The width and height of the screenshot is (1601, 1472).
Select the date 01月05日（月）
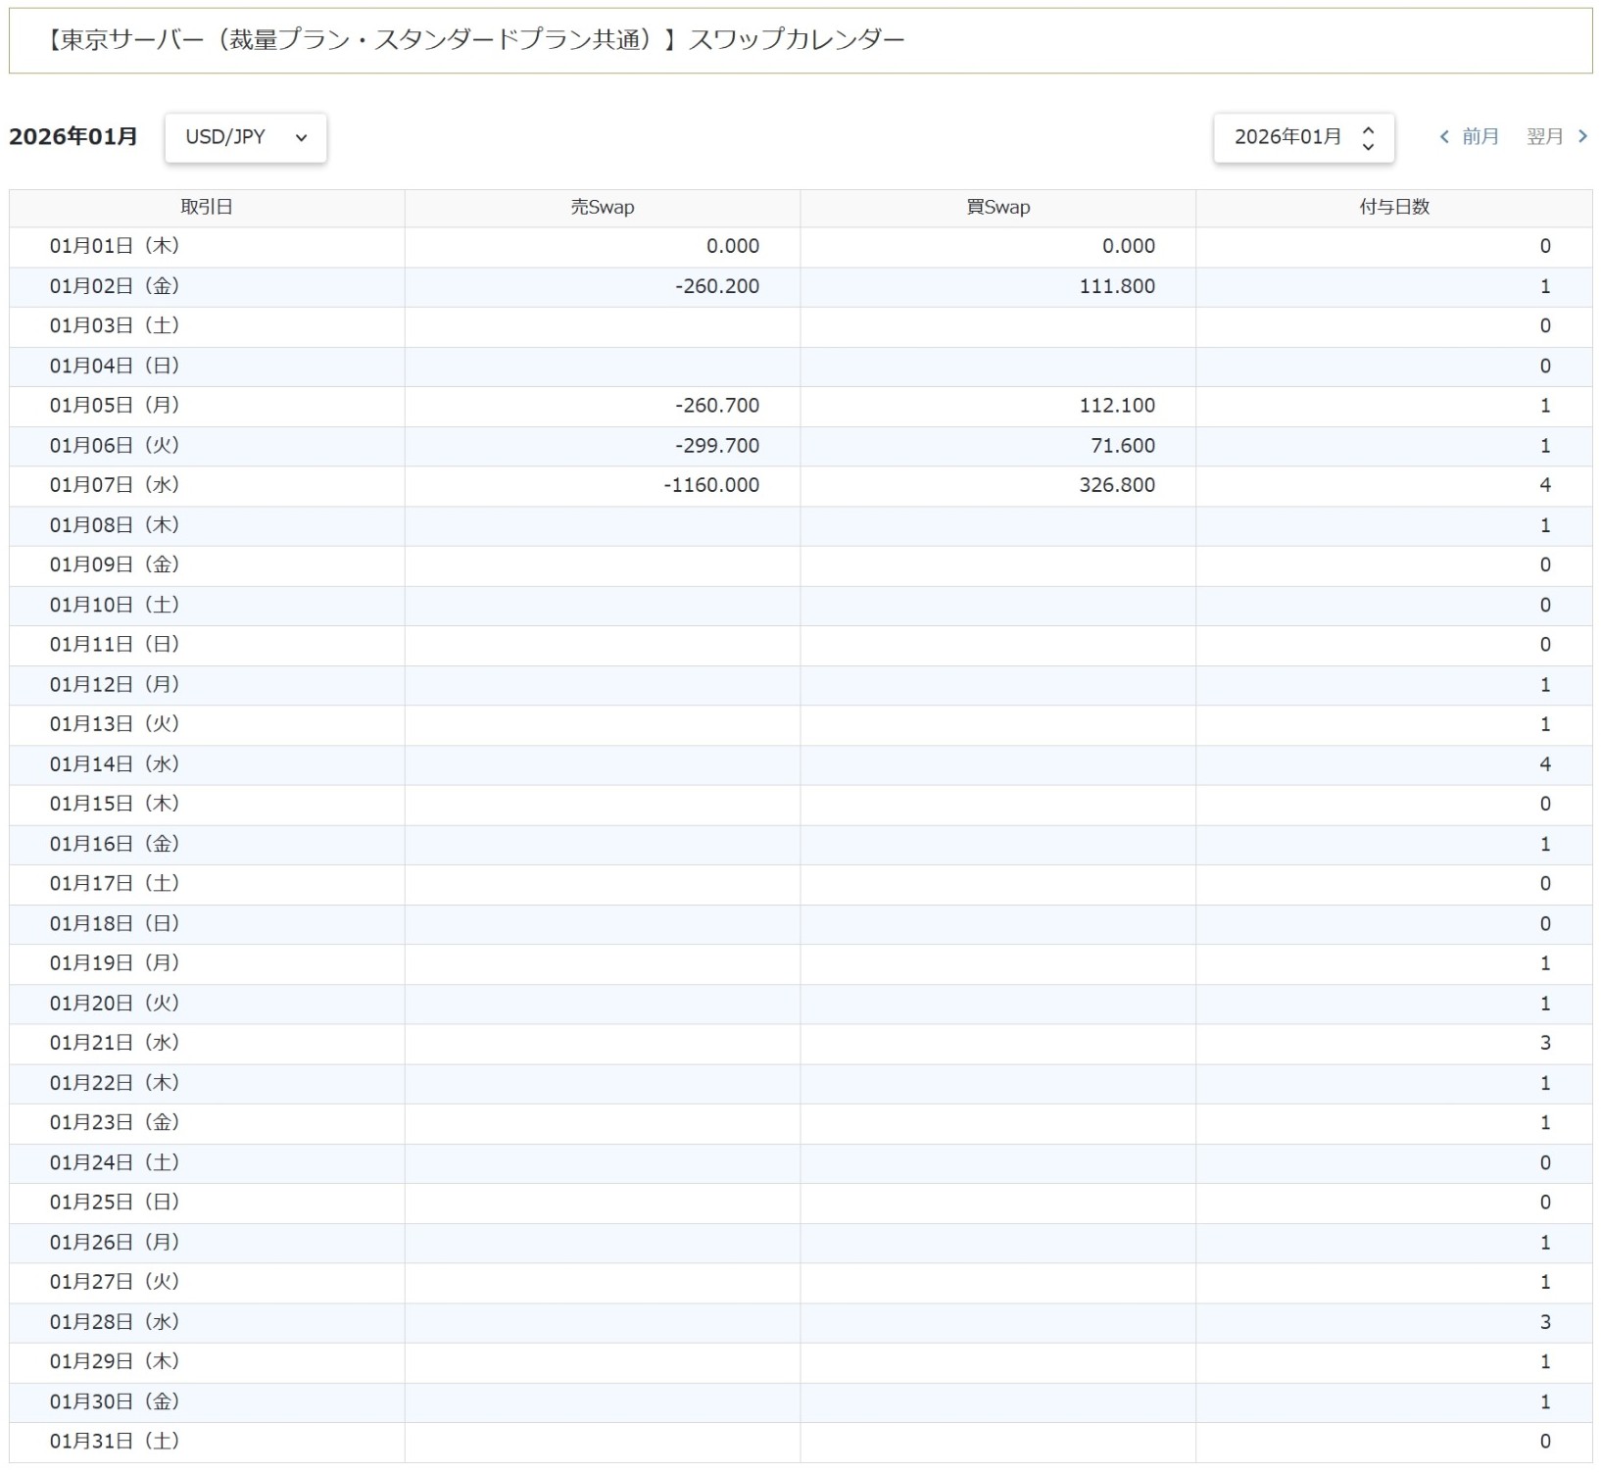115,406
